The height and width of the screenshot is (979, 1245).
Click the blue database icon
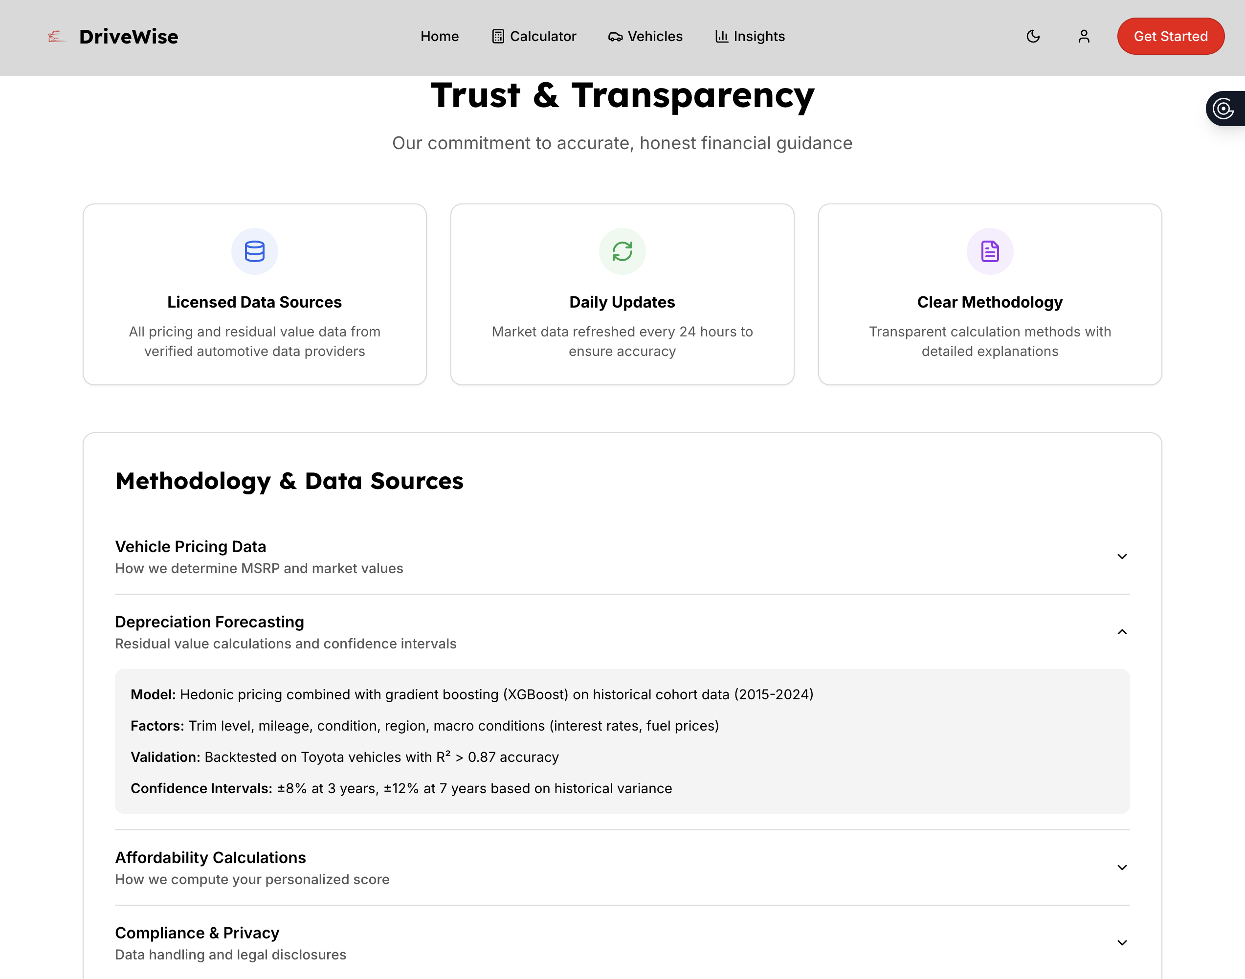click(x=254, y=251)
